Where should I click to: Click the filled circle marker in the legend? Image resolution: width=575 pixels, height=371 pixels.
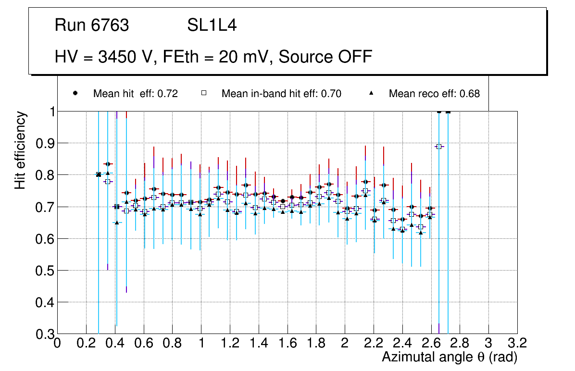click(75, 93)
